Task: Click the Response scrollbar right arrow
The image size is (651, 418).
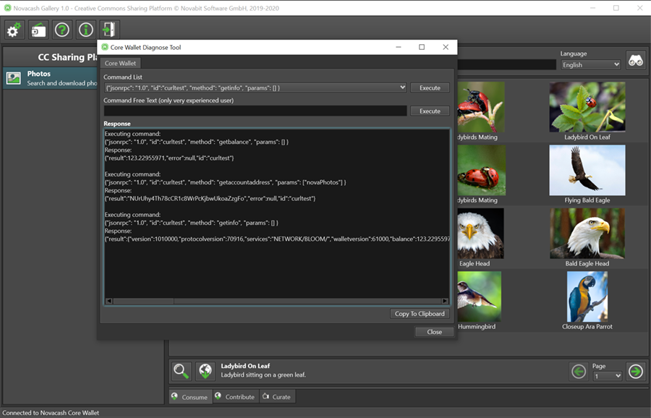Action: (x=445, y=301)
